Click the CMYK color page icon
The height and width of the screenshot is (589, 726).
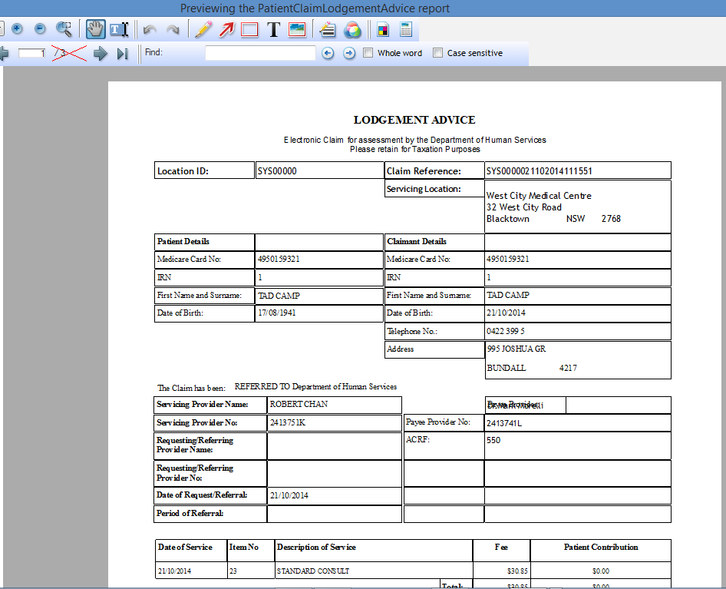(x=383, y=30)
